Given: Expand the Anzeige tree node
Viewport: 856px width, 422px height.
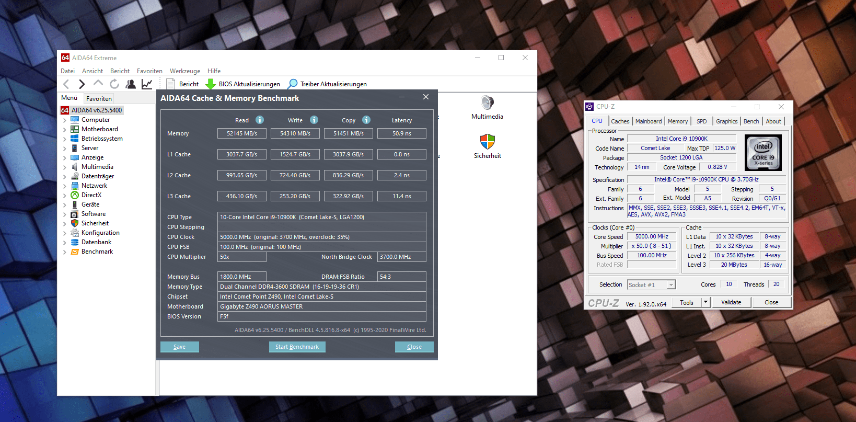Looking at the screenshot, I should [65, 158].
